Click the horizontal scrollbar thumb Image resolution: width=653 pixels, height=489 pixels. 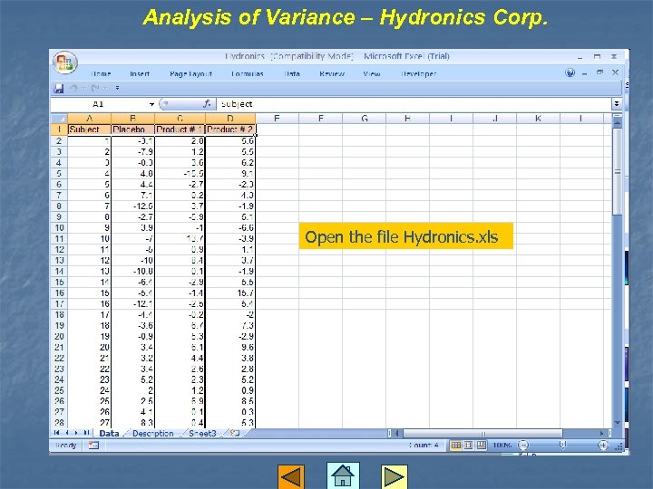coord(482,433)
